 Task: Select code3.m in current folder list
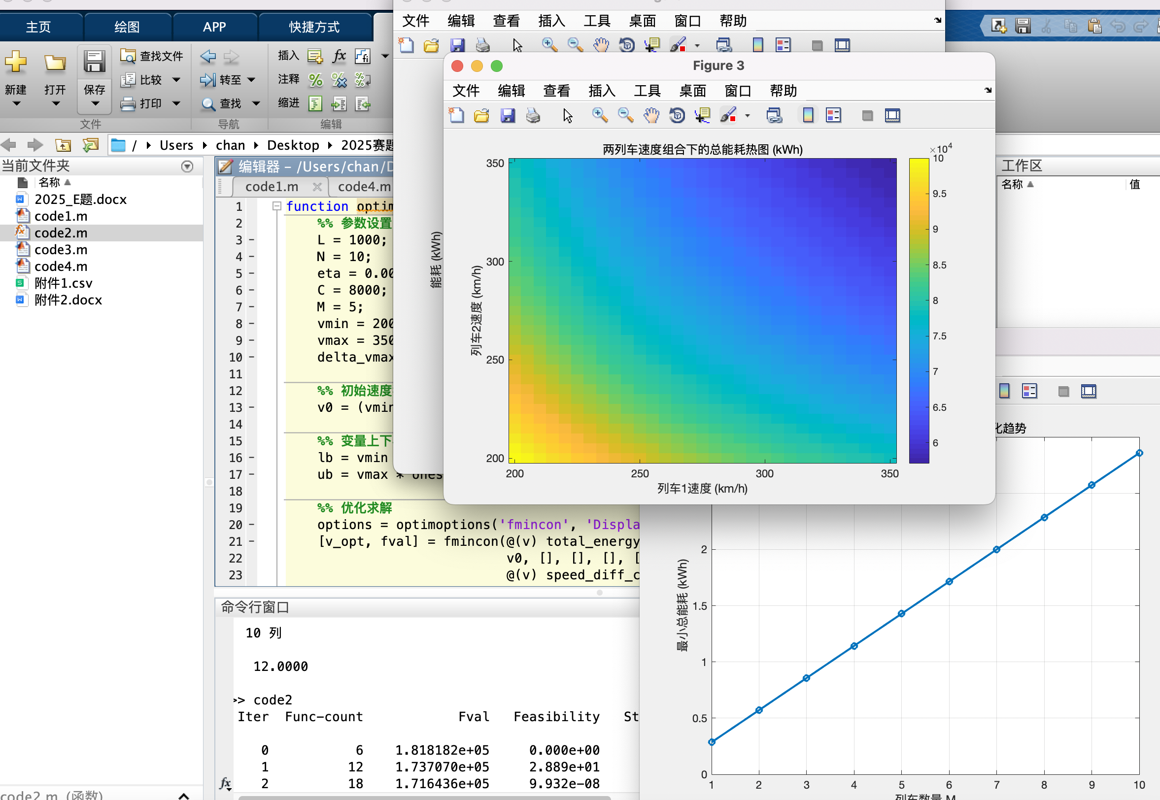click(x=61, y=250)
